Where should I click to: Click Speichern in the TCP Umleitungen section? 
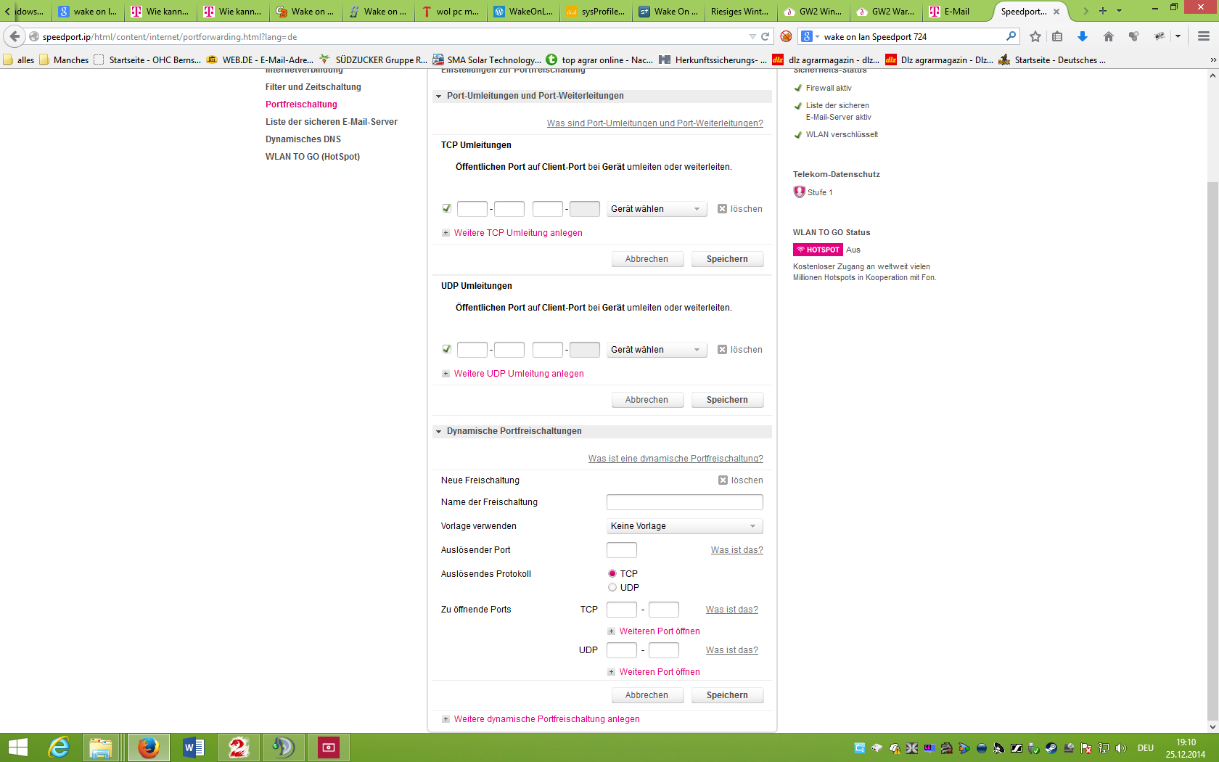[727, 259]
